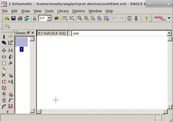The height and width of the screenshot is (122, 173).
Task: Save the schematic with the floppy icon
Action: click(13, 18)
